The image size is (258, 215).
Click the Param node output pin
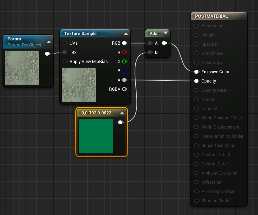tap(47, 54)
